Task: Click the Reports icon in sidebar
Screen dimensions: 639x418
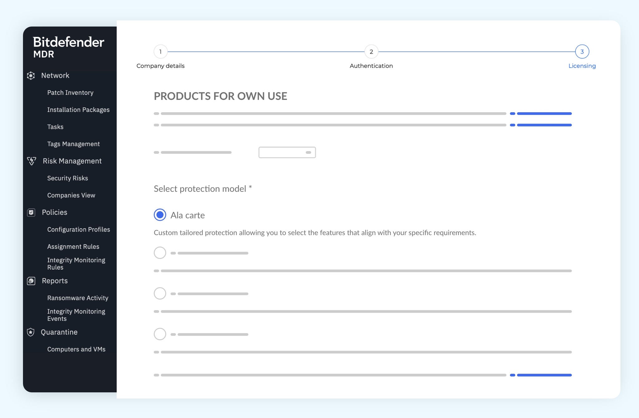Action: point(31,281)
